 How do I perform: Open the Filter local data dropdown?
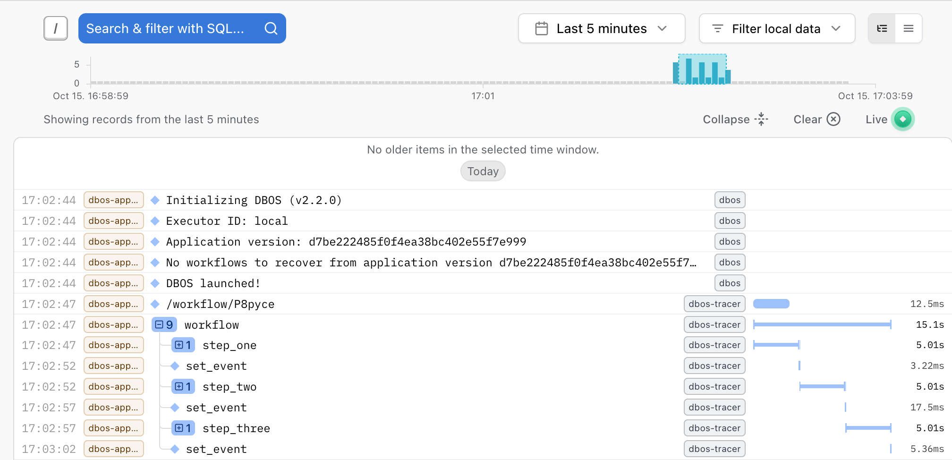(x=776, y=28)
